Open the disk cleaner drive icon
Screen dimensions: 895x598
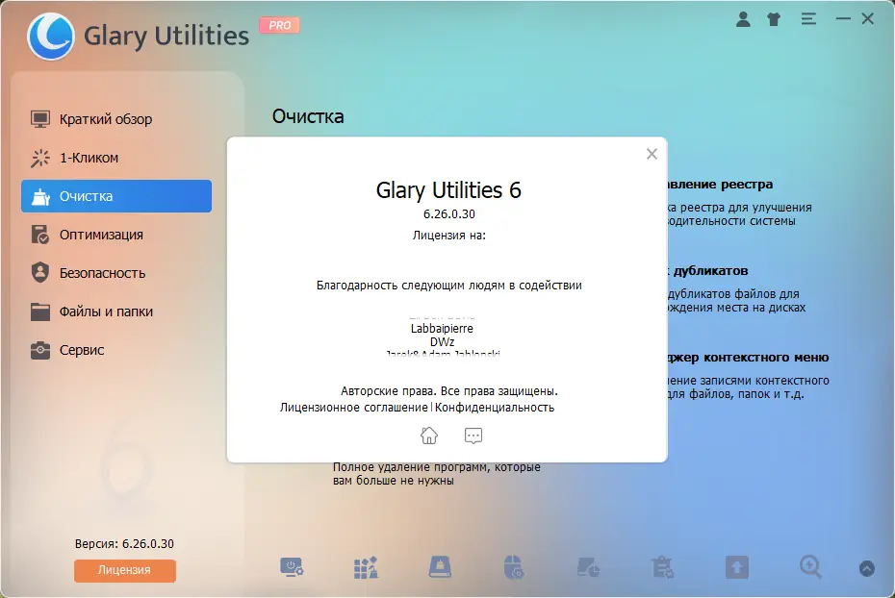pyautogui.click(x=440, y=567)
